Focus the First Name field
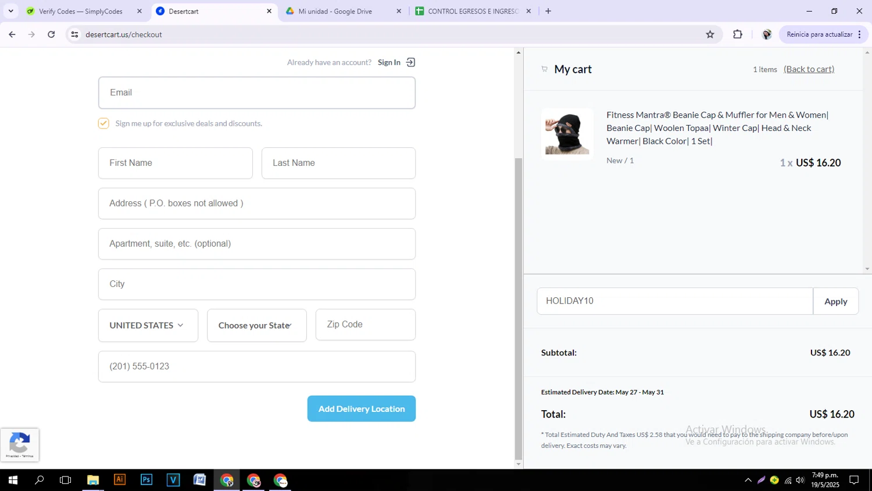 (176, 163)
